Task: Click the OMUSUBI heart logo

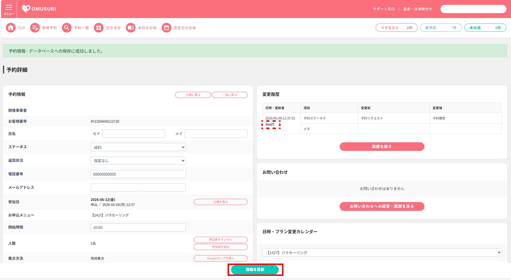Action: pyautogui.click(x=26, y=9)
